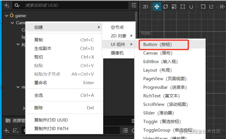
Task: Choose 复制 Ctrl+C from context menu
Action: click(x=64, y=40)
